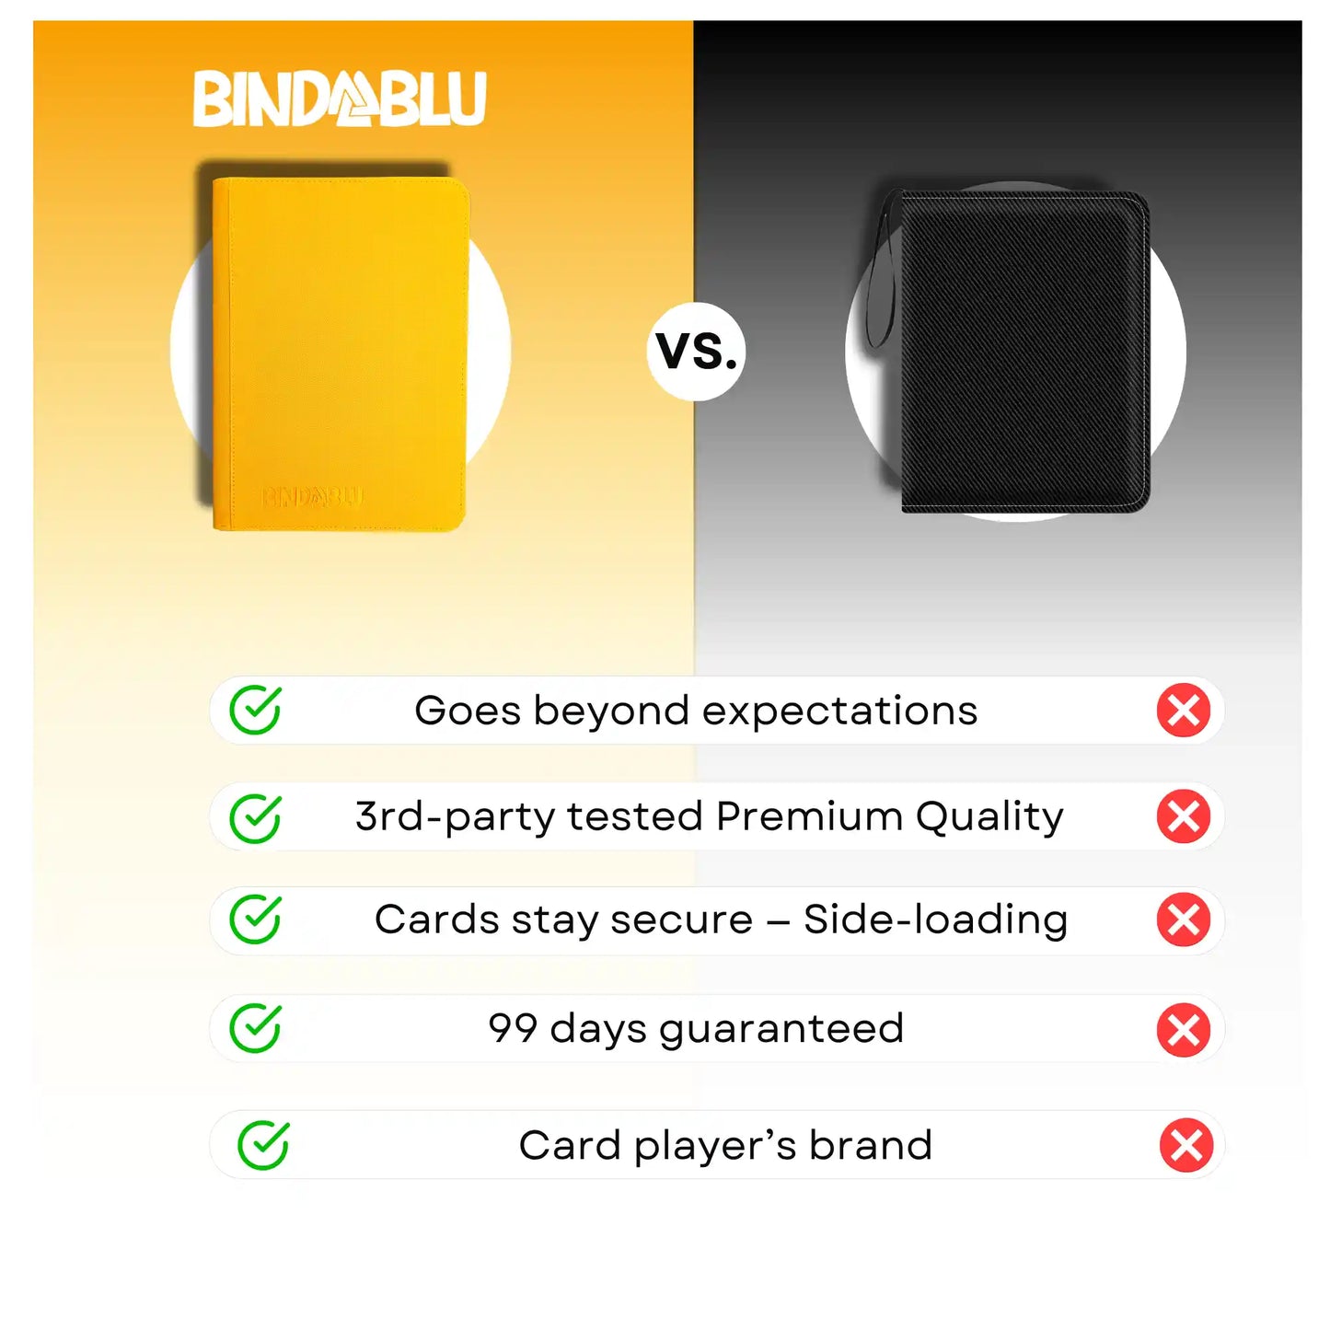Click embossed BINDABLU logo on yellow binder

pos(313,498)
